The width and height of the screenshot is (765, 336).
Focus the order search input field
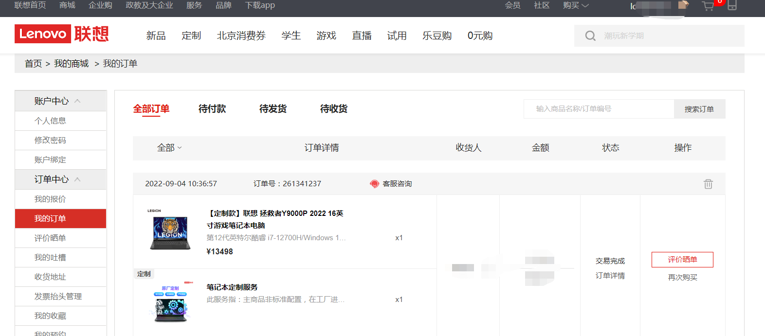tap(599, 109)
